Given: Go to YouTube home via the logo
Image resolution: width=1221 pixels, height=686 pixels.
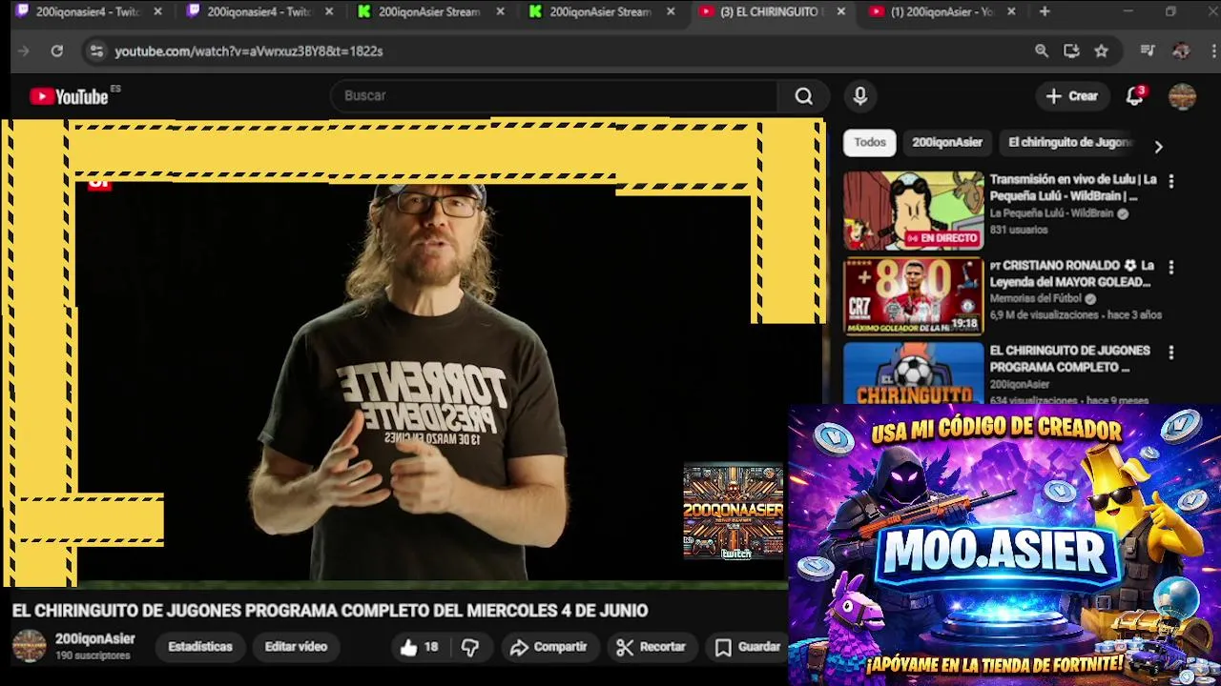Looking at the screenshot, I should click(x=69, y=96).
